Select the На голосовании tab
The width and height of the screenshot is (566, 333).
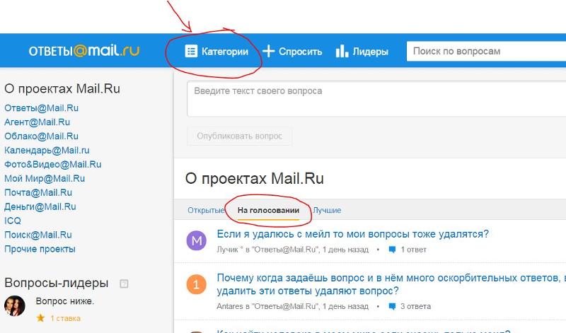pyautogui.click(x=268, y=210)
